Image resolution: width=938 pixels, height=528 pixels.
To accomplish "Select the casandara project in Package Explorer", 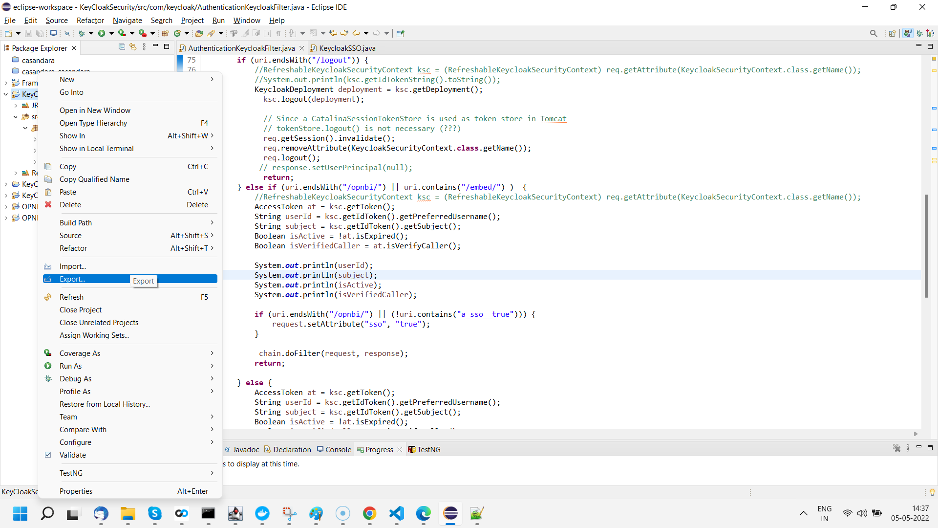I will point(33,60).
